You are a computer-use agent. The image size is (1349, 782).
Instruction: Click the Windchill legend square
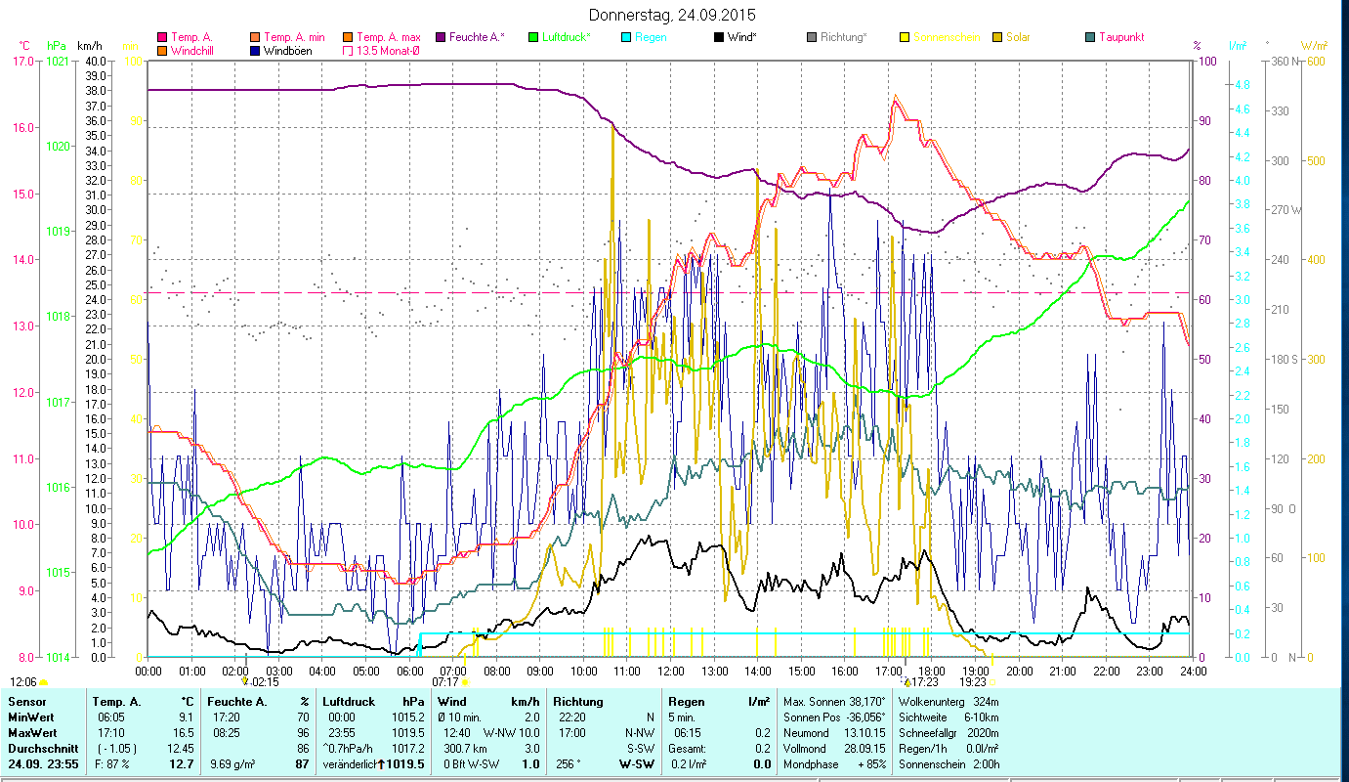coord(163,50)
